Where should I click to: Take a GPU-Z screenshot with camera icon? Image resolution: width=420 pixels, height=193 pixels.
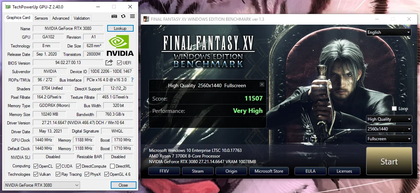pos(114,16)
